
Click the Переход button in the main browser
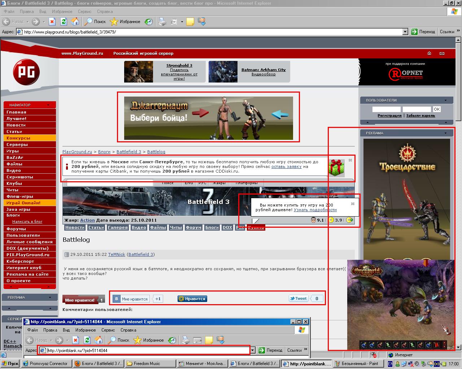point(423,32)
